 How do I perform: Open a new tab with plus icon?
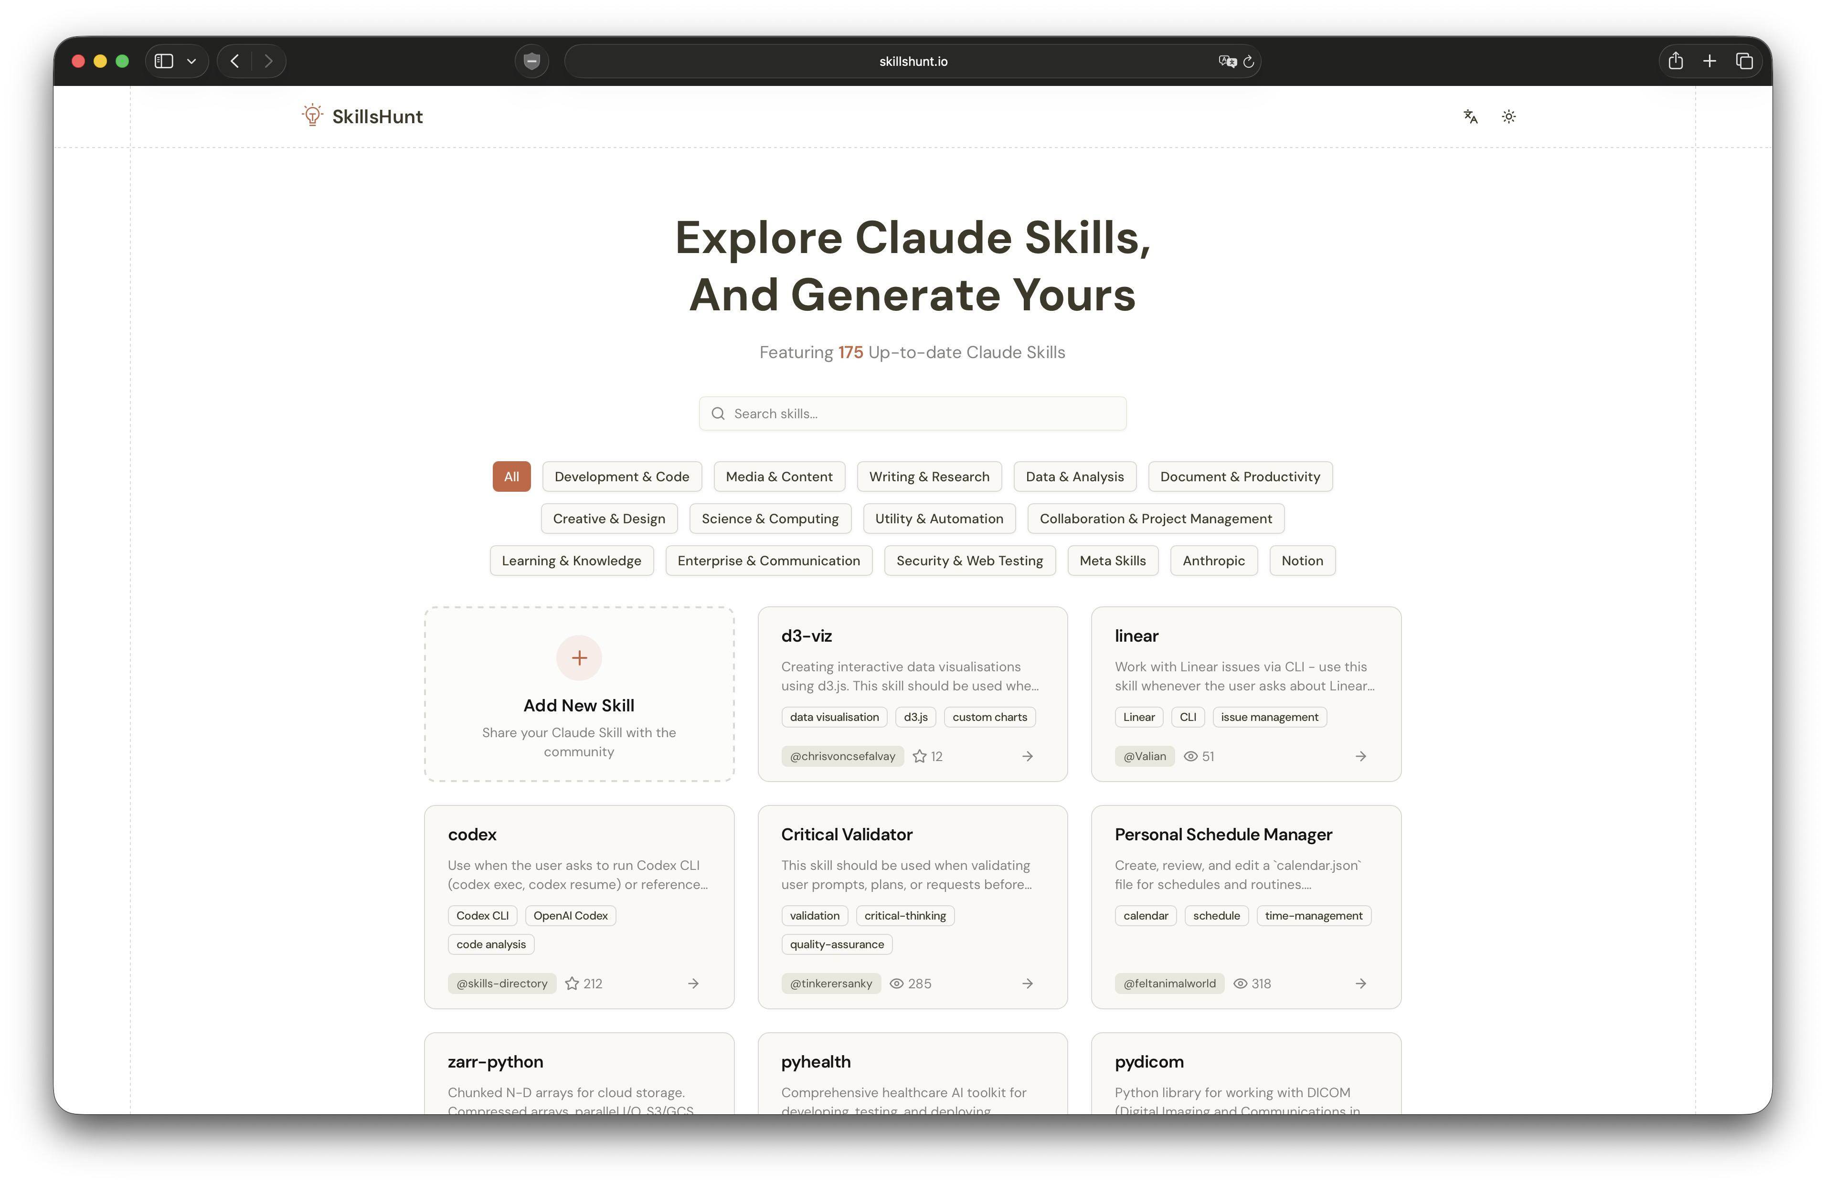[x=1709, y=62]
